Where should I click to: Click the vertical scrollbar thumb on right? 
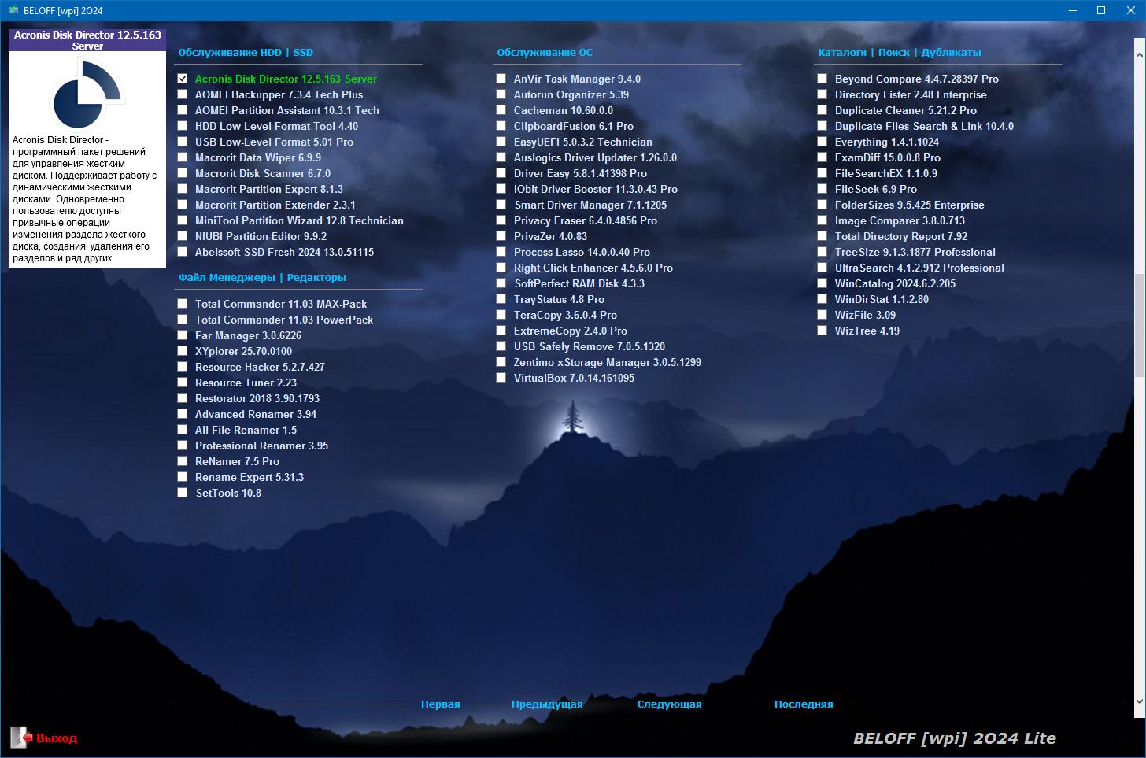[x=1139, y=315]
